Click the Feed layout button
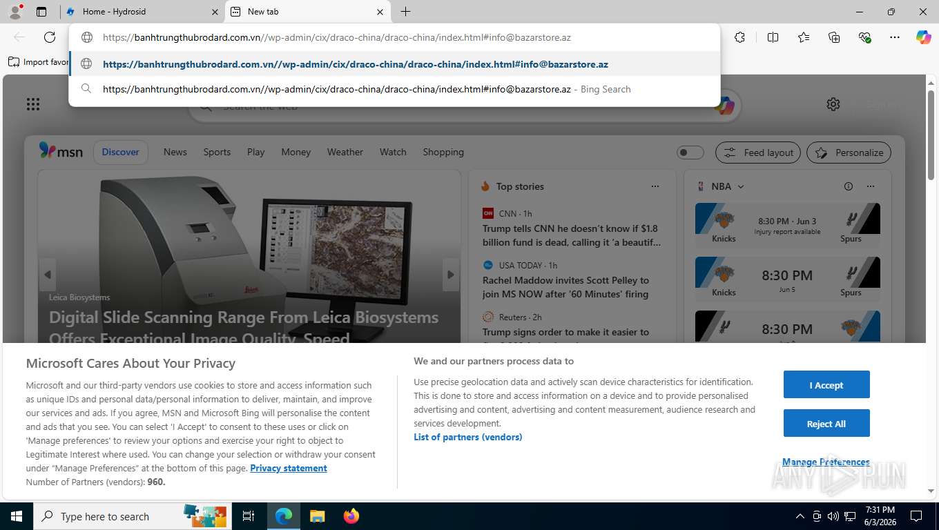Screen dimensions: 939x530 click(x=758, y=153)
